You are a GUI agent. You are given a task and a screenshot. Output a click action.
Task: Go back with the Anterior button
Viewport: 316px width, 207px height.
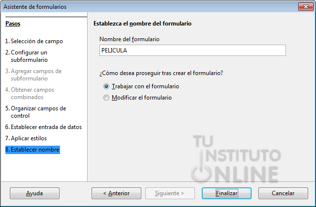[x=116, y=193]
